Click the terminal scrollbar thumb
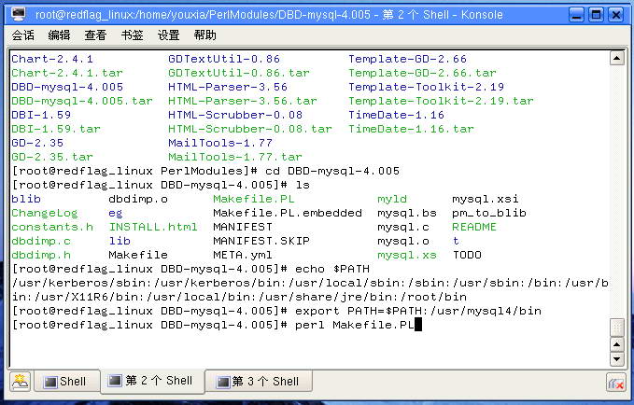Viewport: 634px width, 405px height. click(617, 328)
